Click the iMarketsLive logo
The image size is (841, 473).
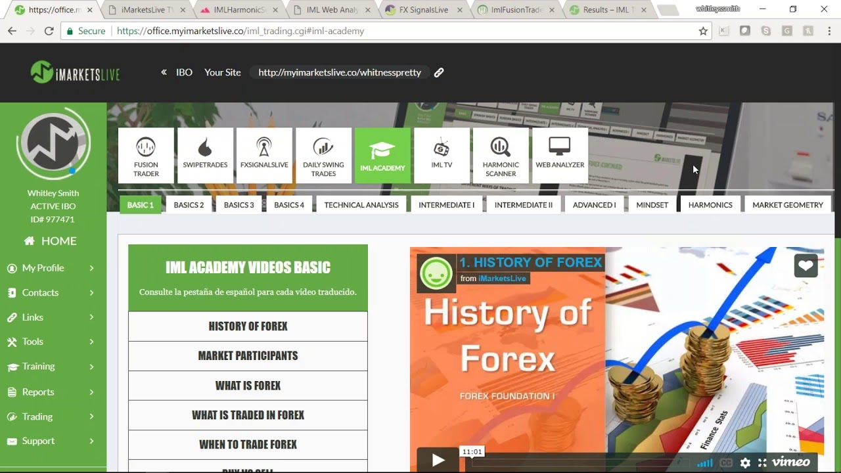(x=75, y=72)
